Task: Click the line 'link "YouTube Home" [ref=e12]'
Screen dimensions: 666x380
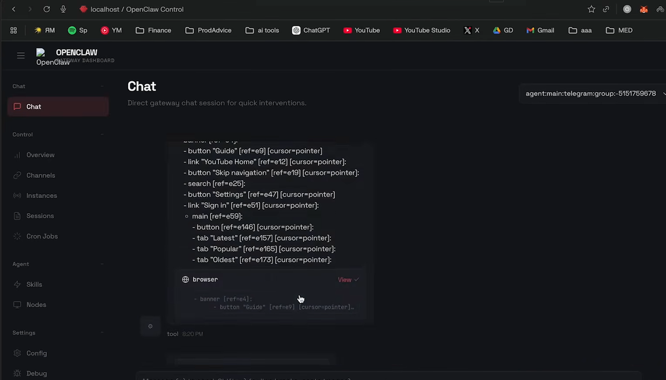Action: coord(265,162)
